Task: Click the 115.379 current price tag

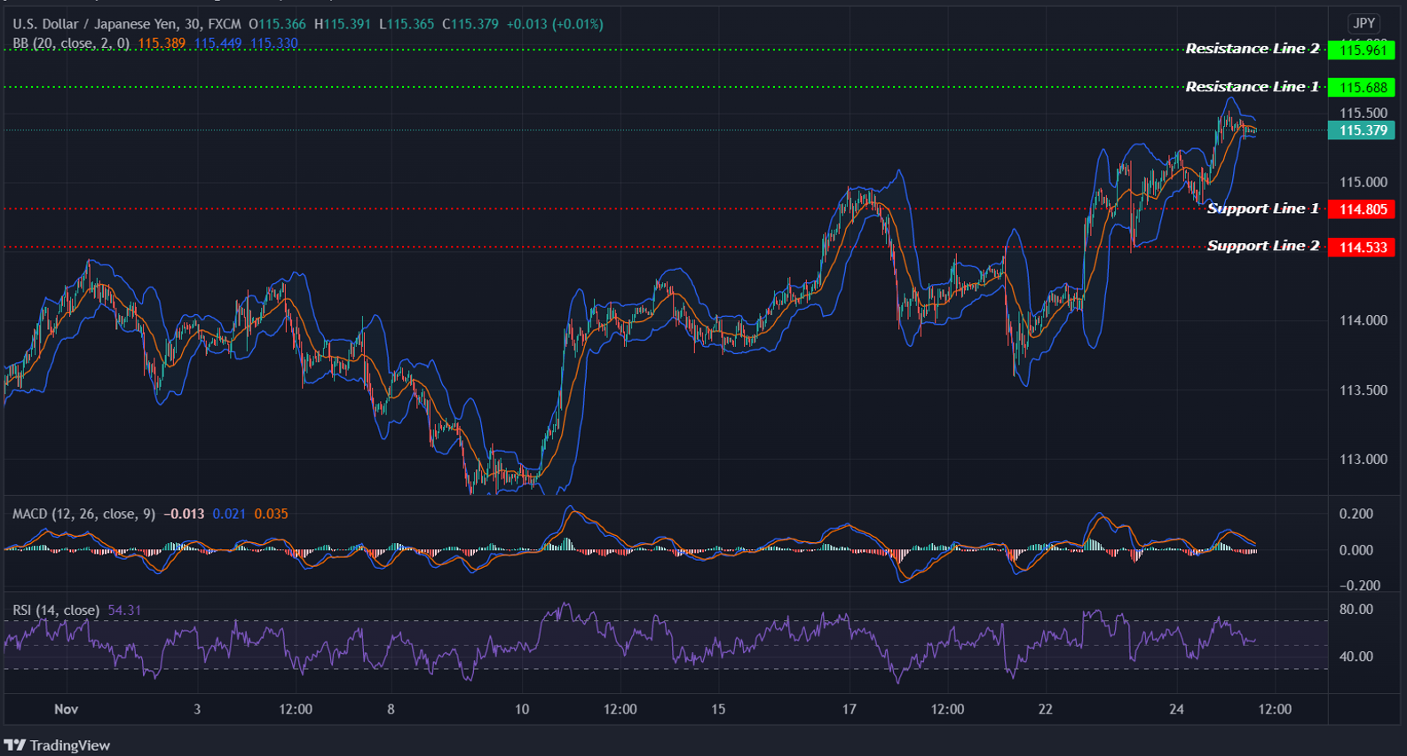Action: (x=1362, y=130)
